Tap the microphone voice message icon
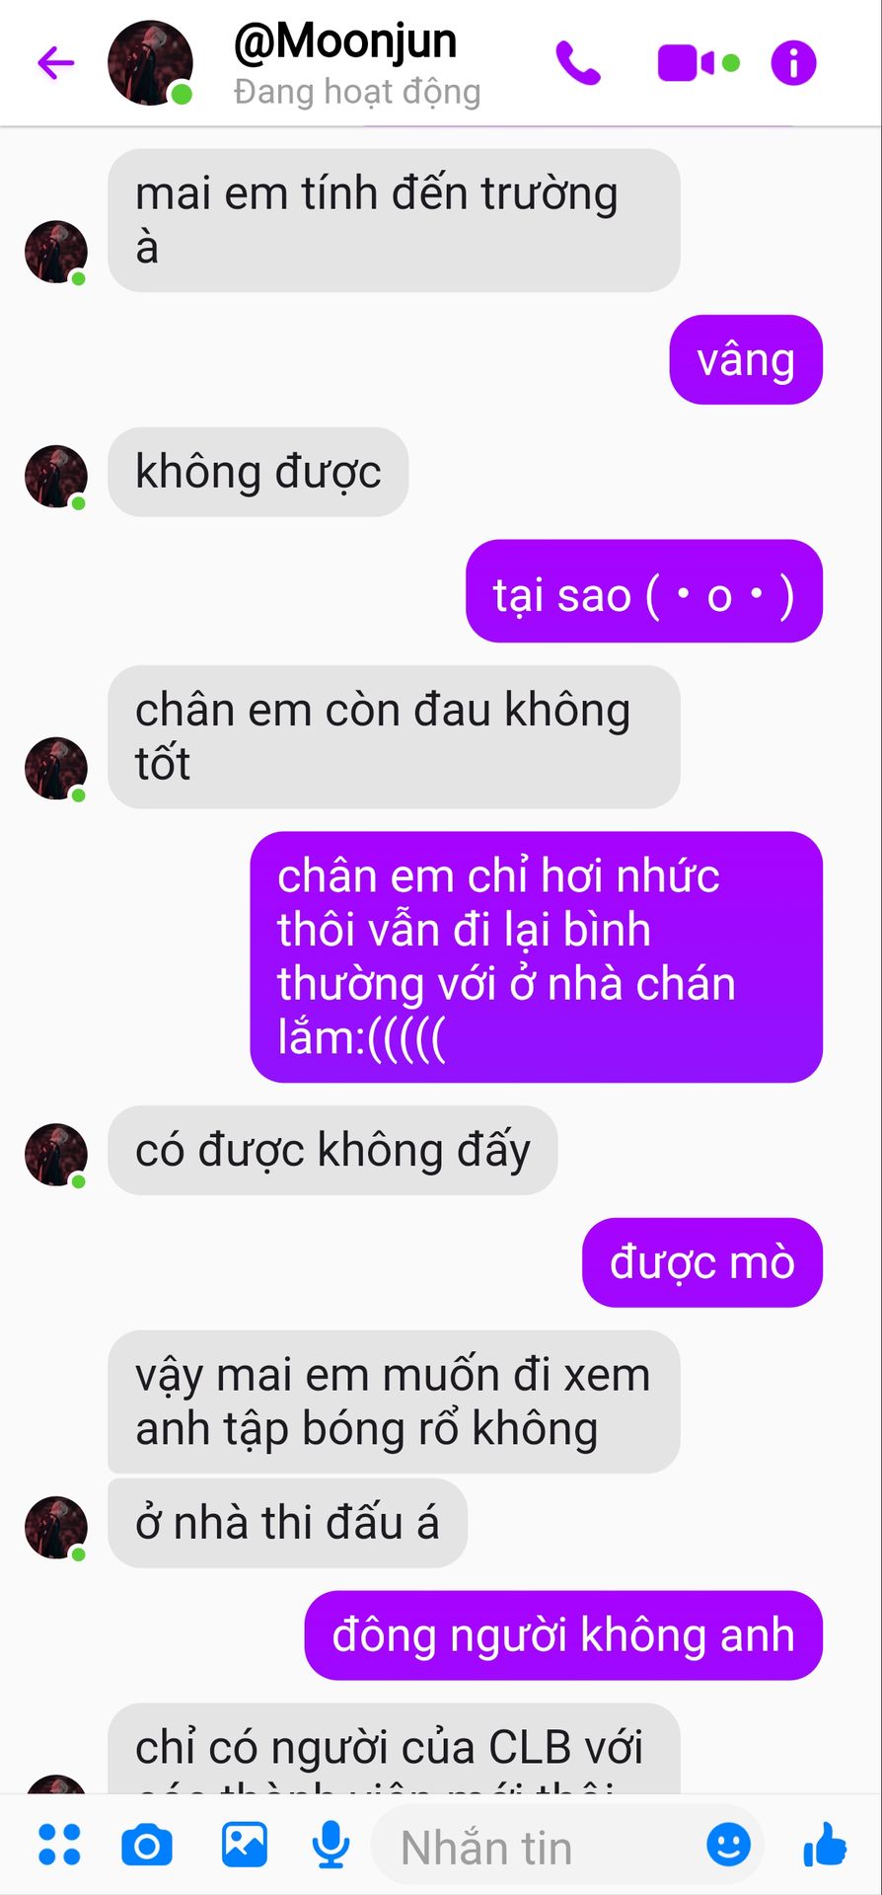Screen dimensions: 882x1895 click(331, 1845)
